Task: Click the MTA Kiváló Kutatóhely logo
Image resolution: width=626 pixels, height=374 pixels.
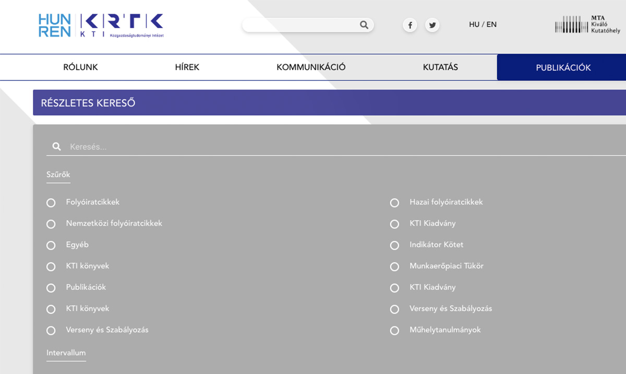Action: (587, 25)
